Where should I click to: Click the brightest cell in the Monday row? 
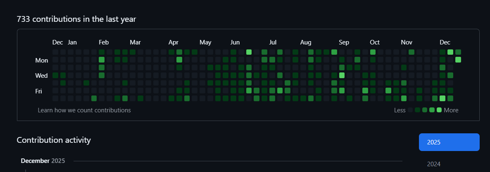[458, 59]
